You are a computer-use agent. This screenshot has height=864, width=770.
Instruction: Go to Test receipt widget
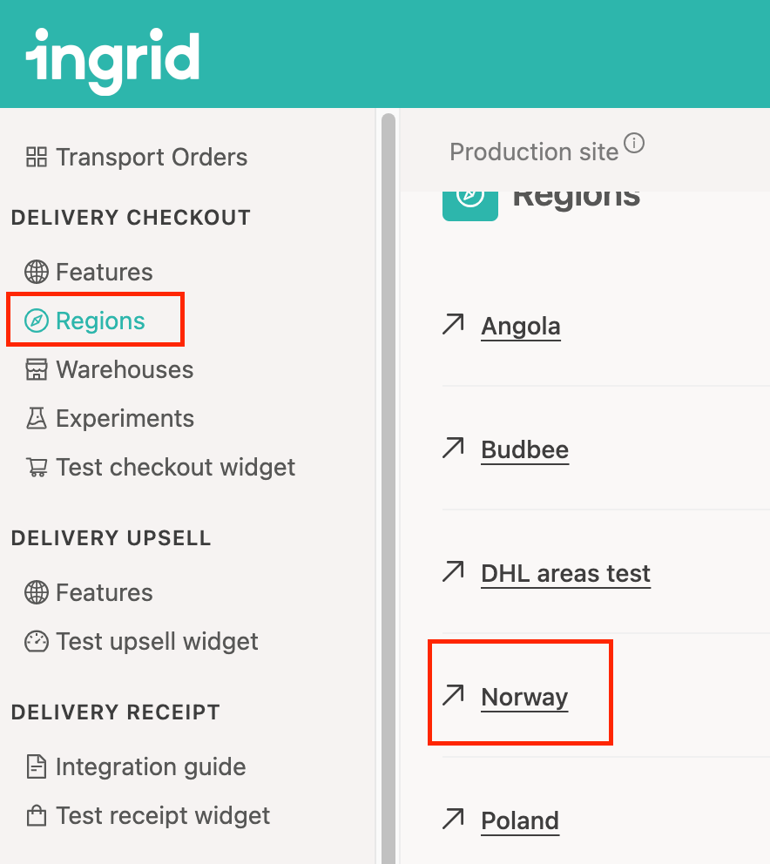163,816
